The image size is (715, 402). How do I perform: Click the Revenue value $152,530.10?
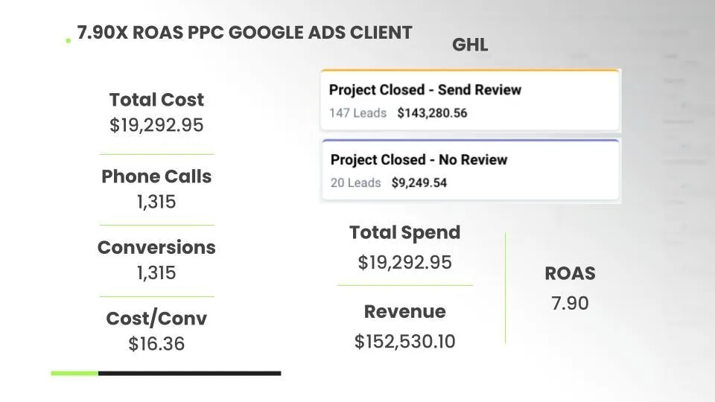click(405, 342)
